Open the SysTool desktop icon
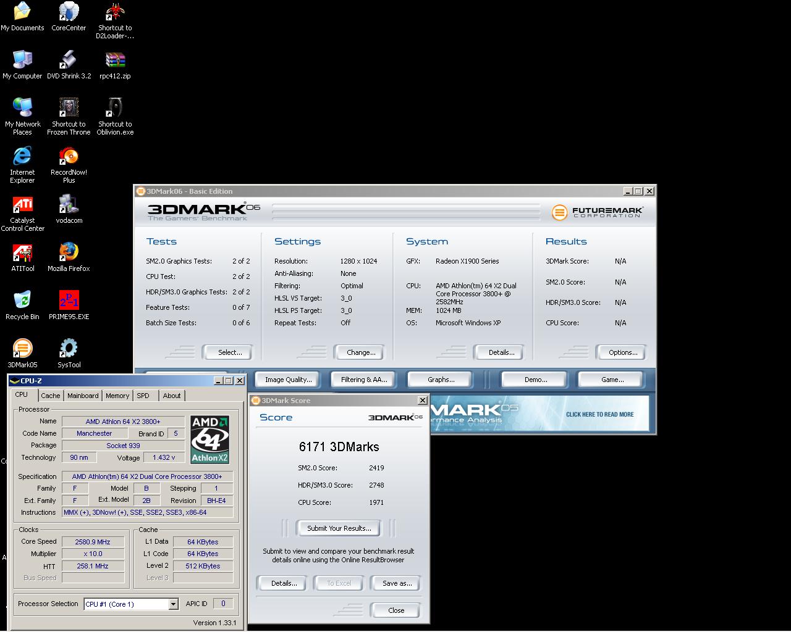 point(69,349)
